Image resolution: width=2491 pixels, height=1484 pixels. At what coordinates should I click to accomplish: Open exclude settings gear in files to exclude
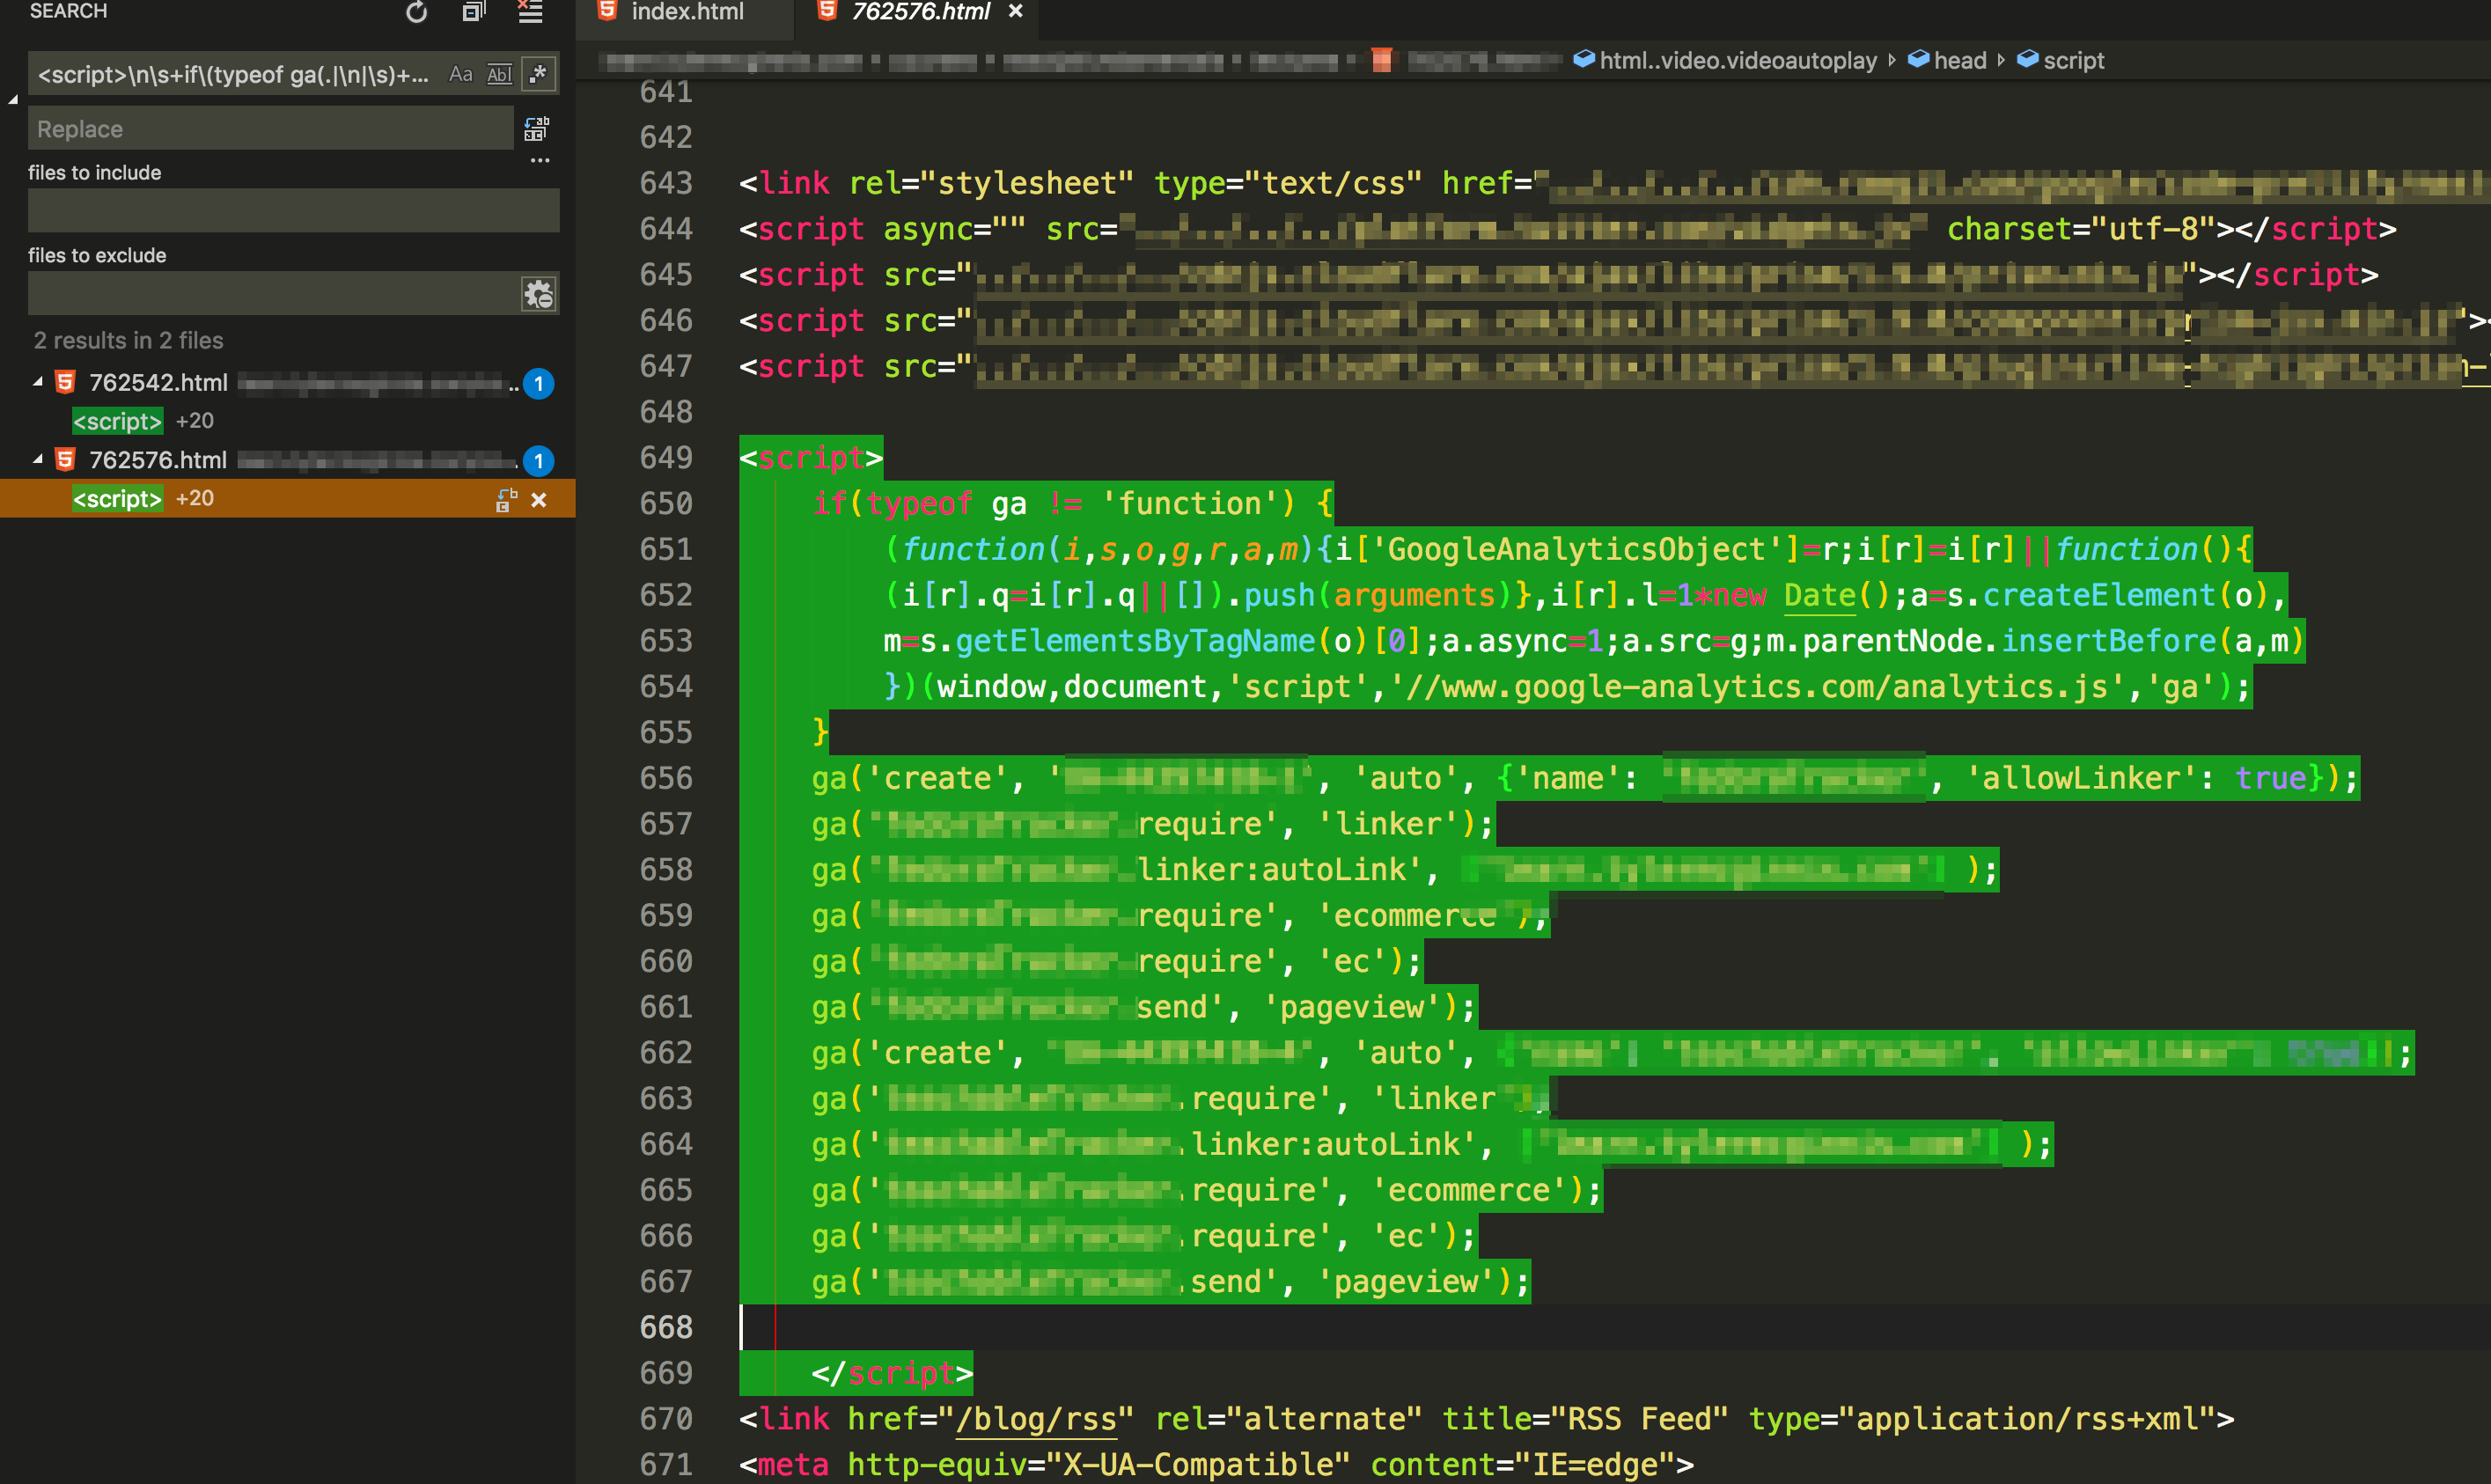538,293
